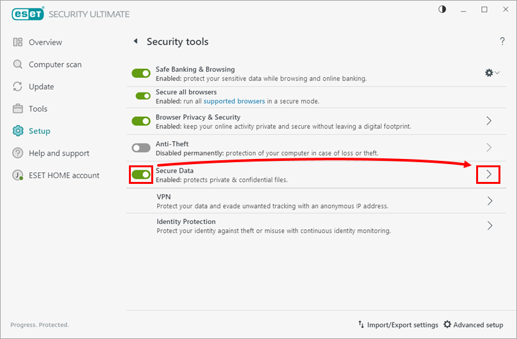
Task: Open the Update section in sidebar
Action: (41, 87)
